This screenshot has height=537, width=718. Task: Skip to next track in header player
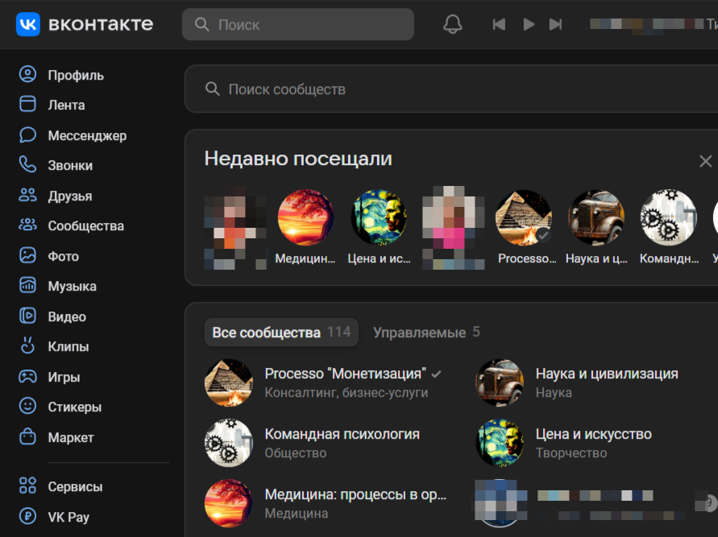coord(555,24)
